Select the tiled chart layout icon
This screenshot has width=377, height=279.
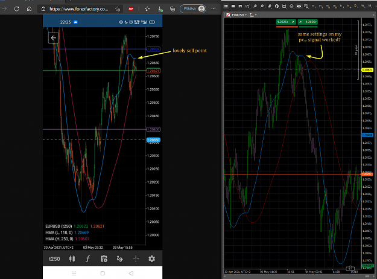(x=240, y=6)
